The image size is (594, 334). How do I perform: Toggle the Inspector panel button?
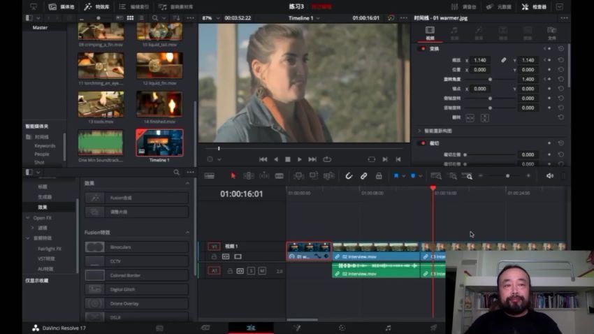tap(534, 7)
